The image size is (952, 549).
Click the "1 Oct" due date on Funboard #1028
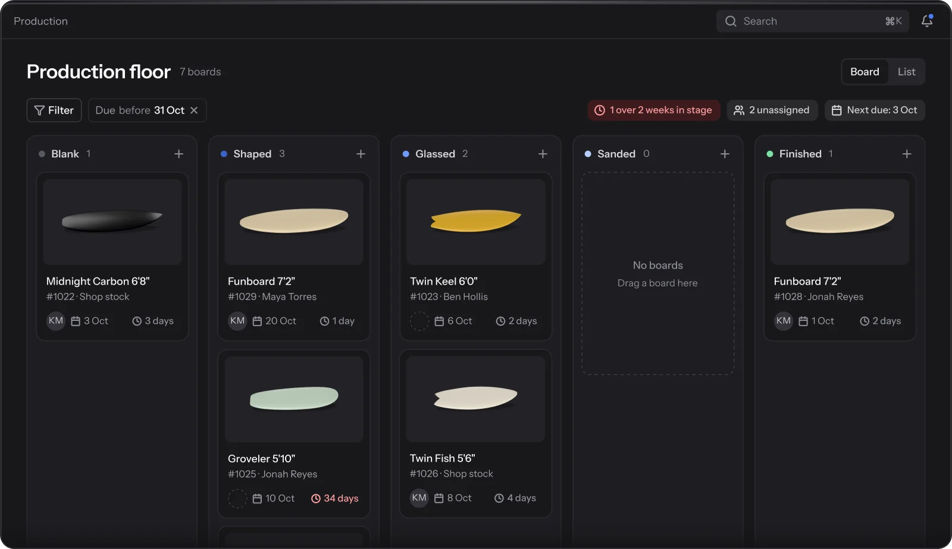[823, 321]
